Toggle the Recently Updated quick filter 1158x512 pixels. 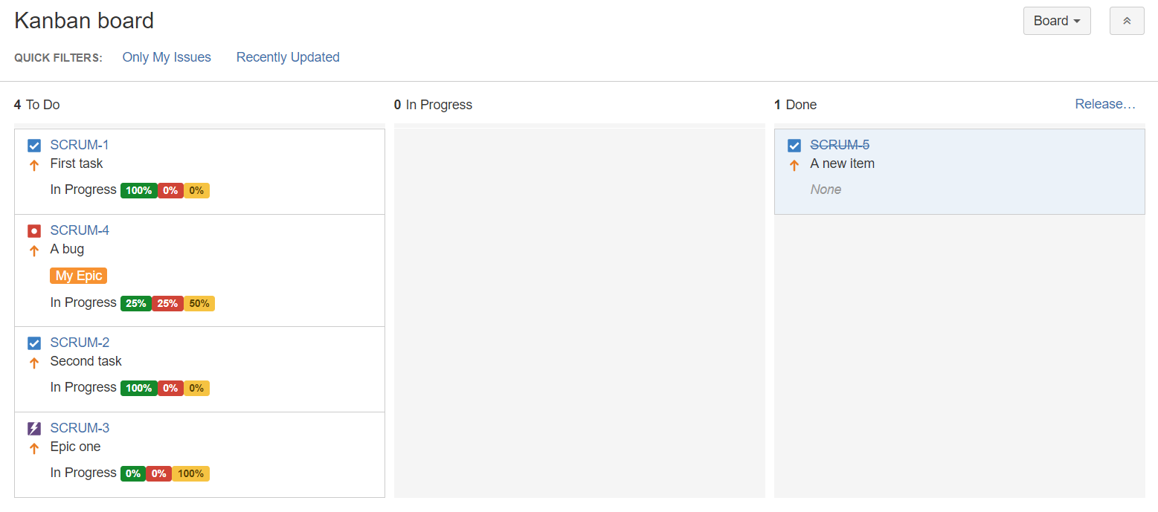coord(288,57)
